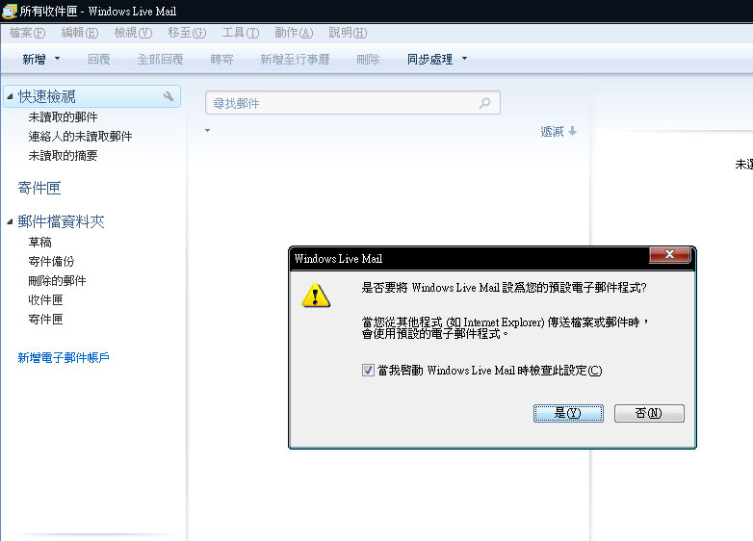Click 新增至行事曆 in toolbar
The image size is (753, 541).
click(295, 59)
